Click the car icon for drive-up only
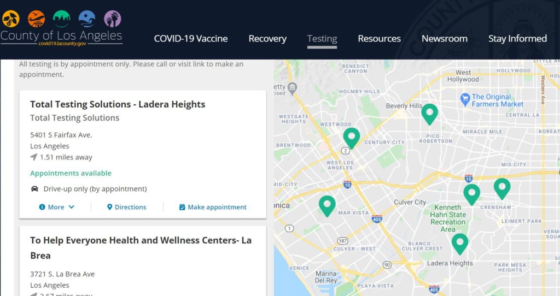This screenshot has height=296, width=560. [34, 188]
